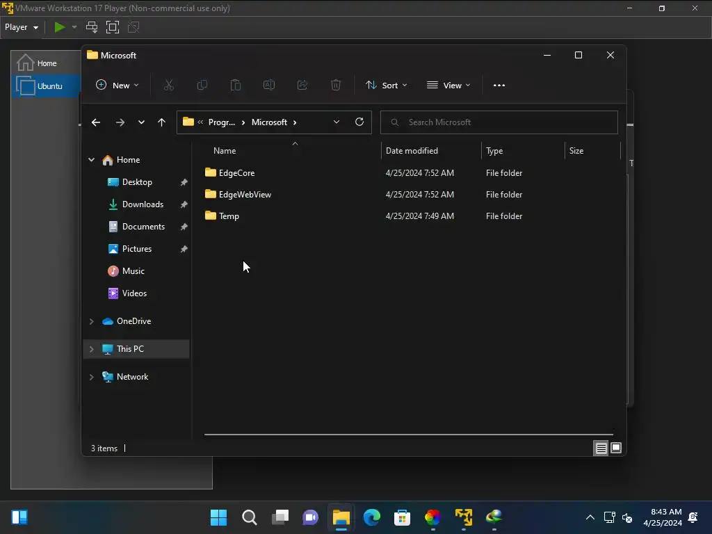Enter VMware full screen mode icon
Screen dimensions: 712x534
(x=112, y=27)
